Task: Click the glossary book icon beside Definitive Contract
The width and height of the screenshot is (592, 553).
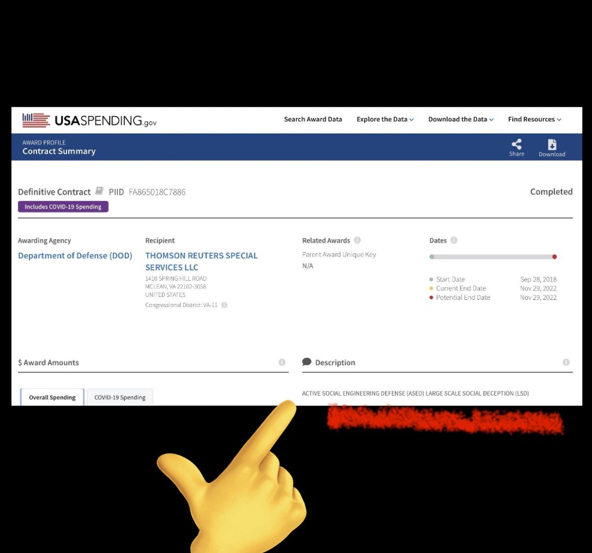Action: tap(99, 191)
